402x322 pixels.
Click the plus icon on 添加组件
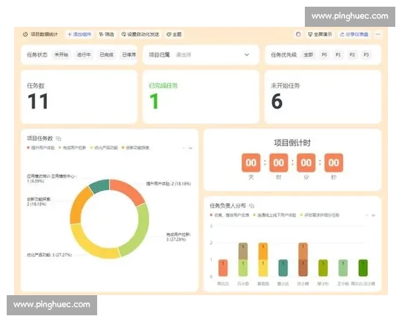pyautogui.click(x=70, y=34)
